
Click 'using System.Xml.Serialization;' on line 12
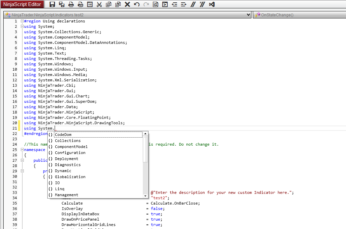[x=60, y=80]
